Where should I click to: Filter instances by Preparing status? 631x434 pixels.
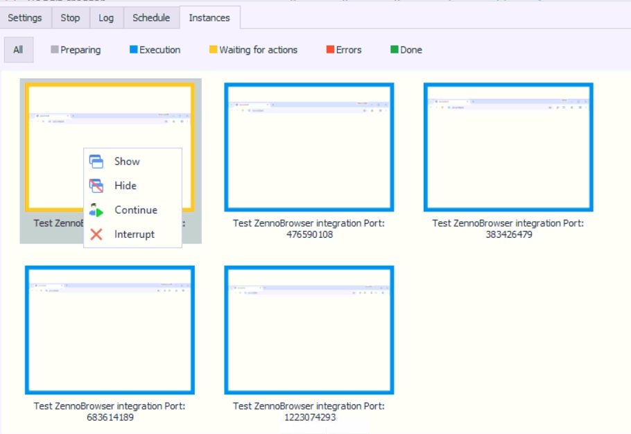76,50
